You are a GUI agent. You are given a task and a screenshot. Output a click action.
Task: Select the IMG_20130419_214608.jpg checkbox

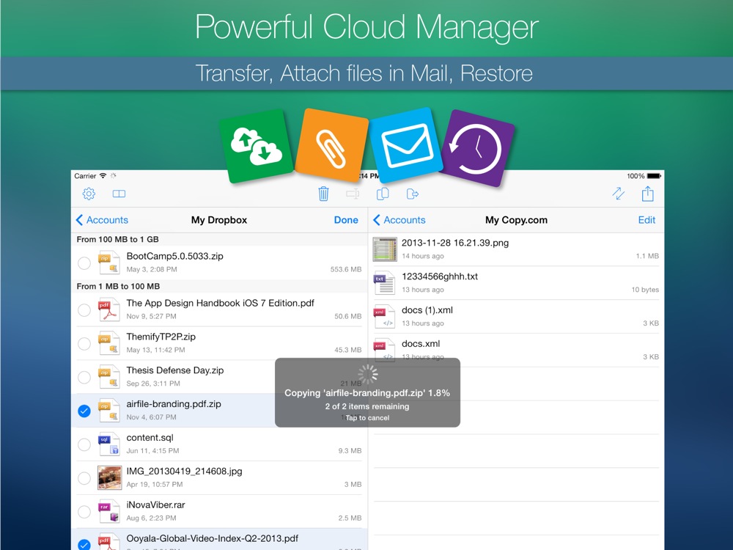click(x=84, y=478)
